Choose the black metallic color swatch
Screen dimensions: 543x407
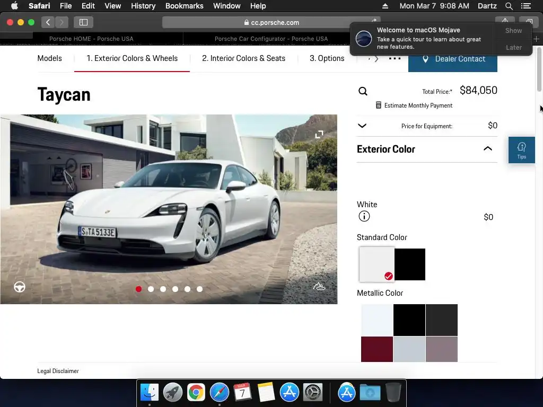click(409, 320)
